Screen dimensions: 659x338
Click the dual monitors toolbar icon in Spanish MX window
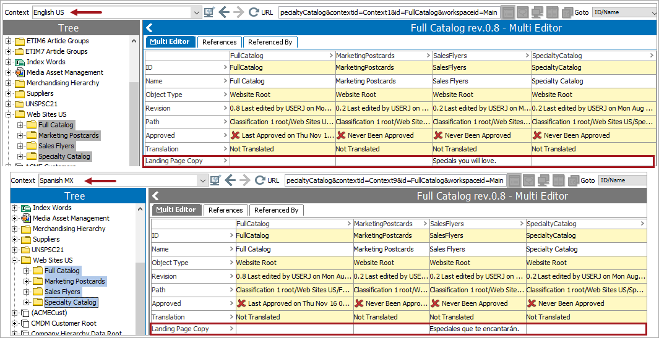pyautogui.click(x=543, y=180)
